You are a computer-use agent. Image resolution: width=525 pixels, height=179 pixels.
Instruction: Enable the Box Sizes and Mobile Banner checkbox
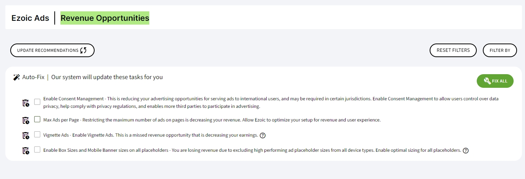pos(37,149)
